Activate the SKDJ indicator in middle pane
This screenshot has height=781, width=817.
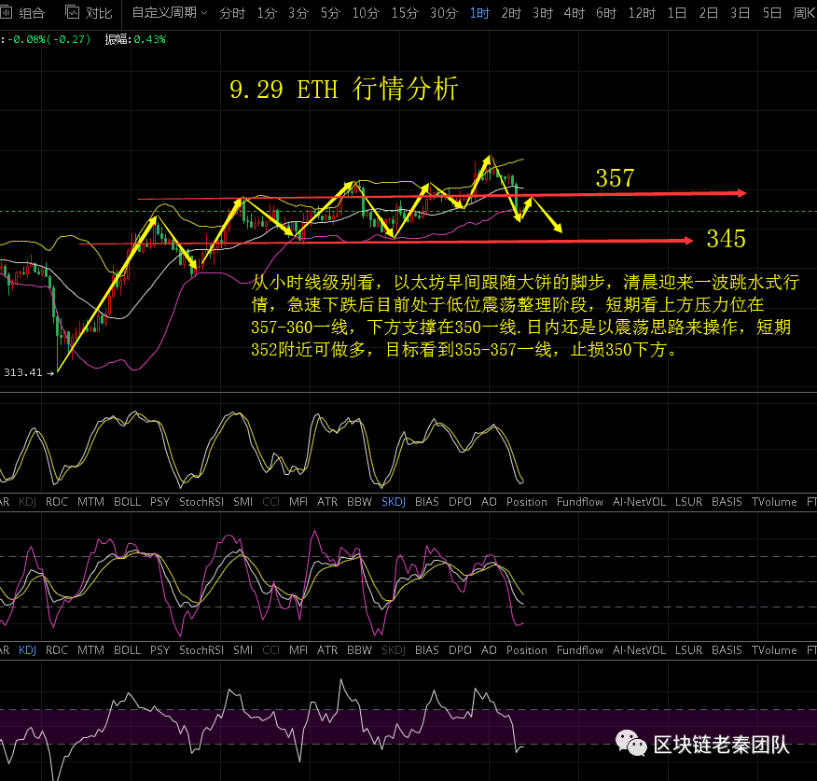(393, 501)
